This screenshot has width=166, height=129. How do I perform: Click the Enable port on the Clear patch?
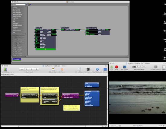85,85
